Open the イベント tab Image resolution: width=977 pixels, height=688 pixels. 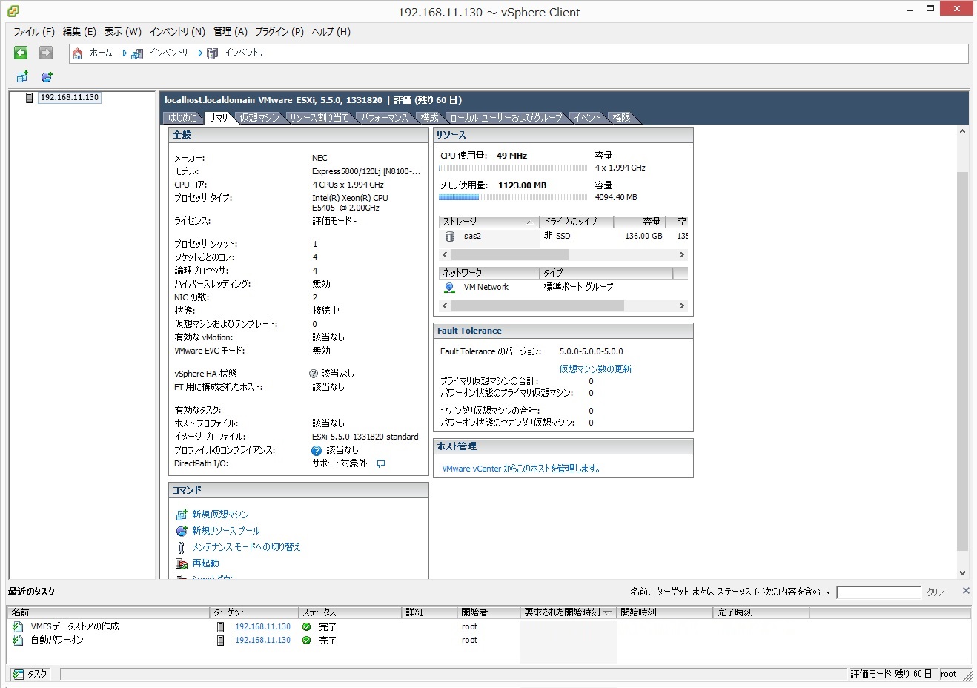(587, 118)
